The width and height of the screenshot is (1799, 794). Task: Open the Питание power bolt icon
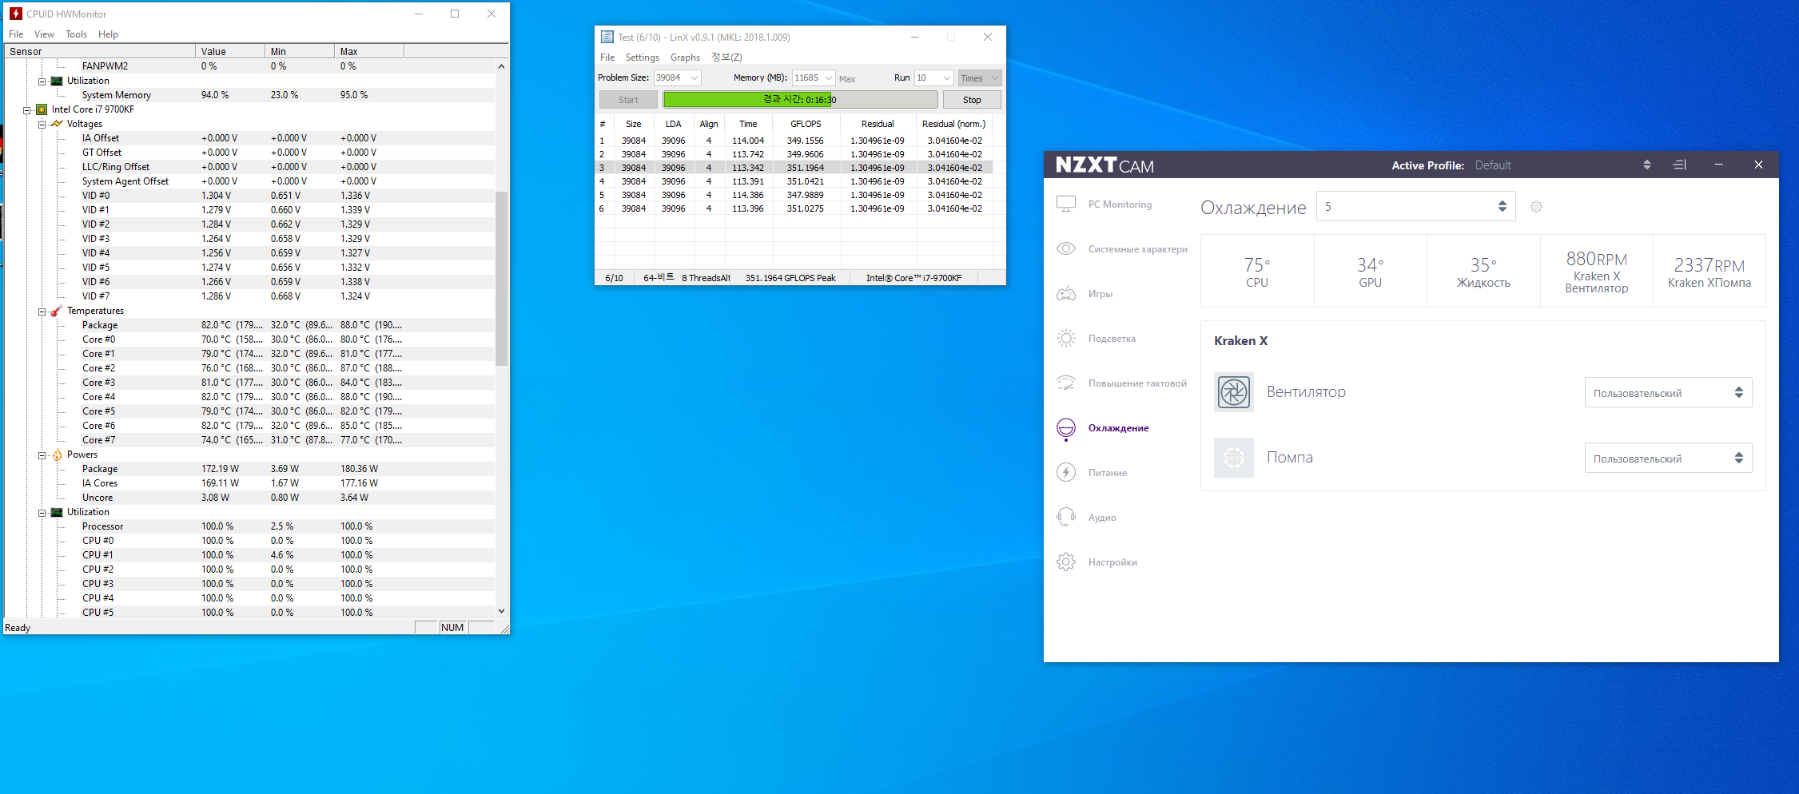(x=1066, y=472)
